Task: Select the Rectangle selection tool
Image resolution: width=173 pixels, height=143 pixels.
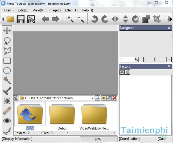Action: (7, 61)
